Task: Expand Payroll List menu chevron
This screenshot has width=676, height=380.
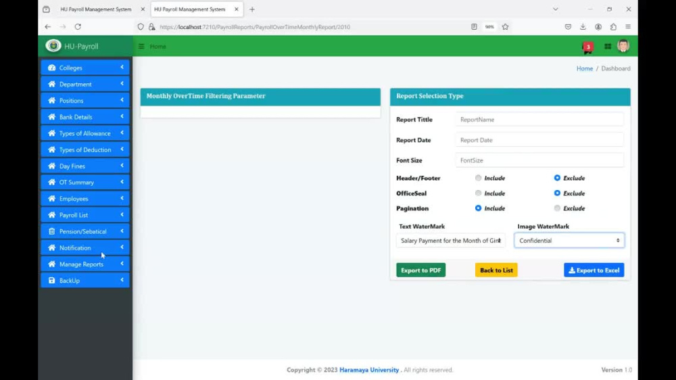Action: tap(122, 215)
